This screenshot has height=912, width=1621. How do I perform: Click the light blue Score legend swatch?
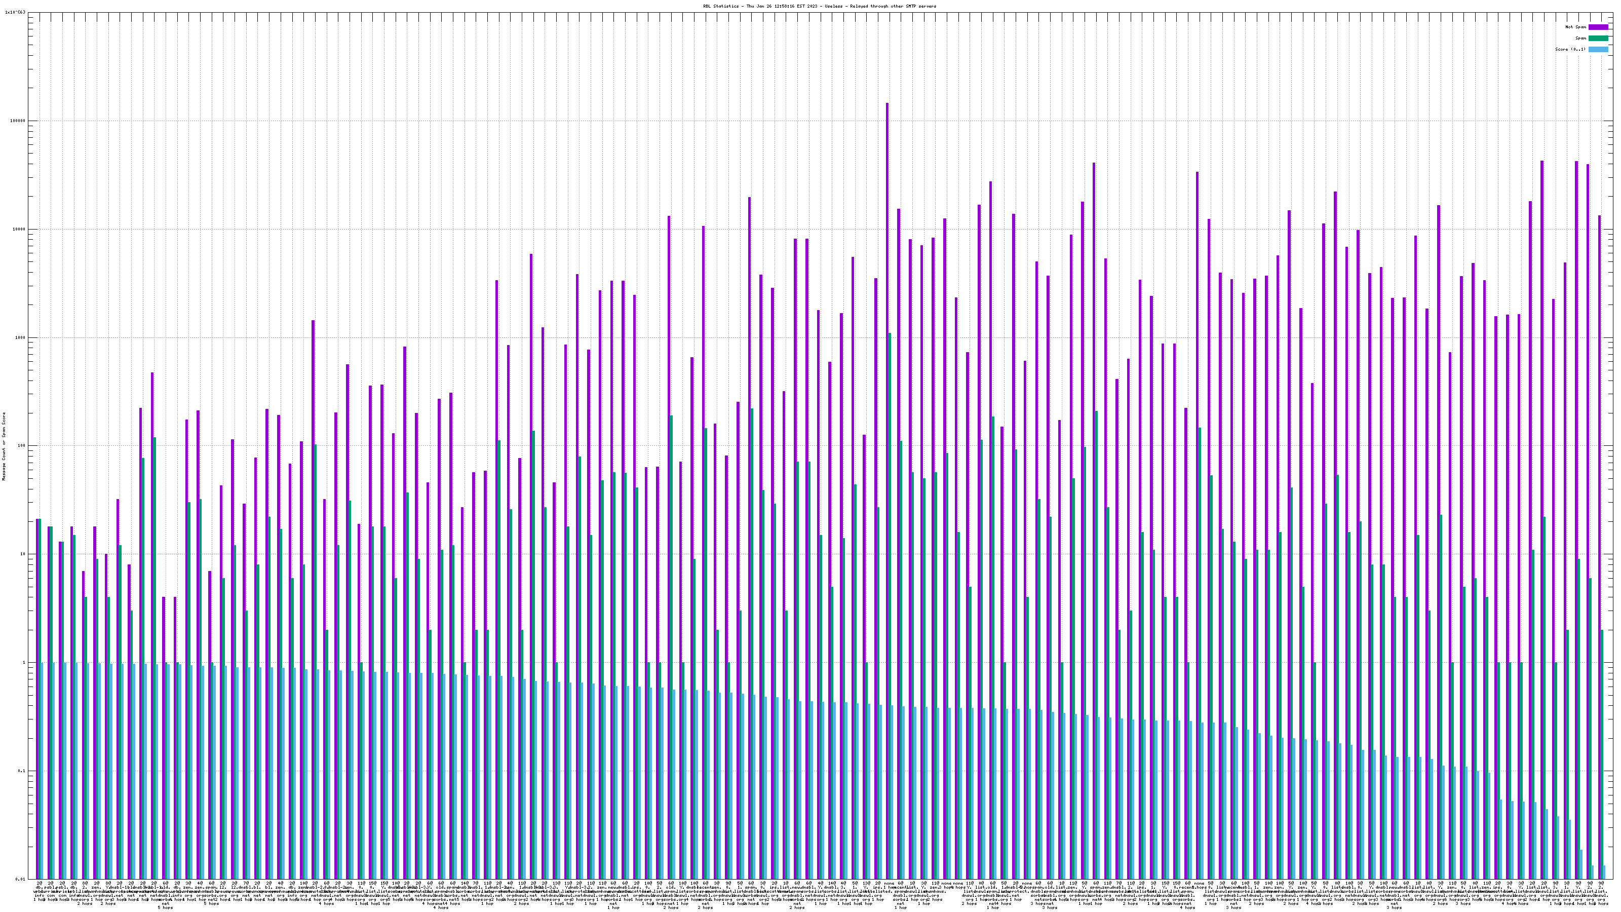click(1598, 49)
